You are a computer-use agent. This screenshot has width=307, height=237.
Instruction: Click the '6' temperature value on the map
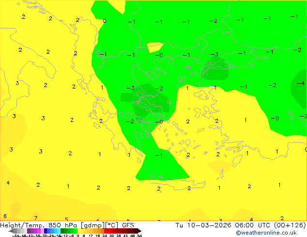pos(5,216)
